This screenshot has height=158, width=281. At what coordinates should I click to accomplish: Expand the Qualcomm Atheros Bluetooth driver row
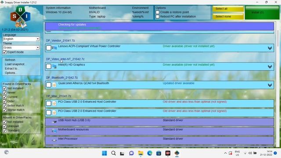(270, 85)
